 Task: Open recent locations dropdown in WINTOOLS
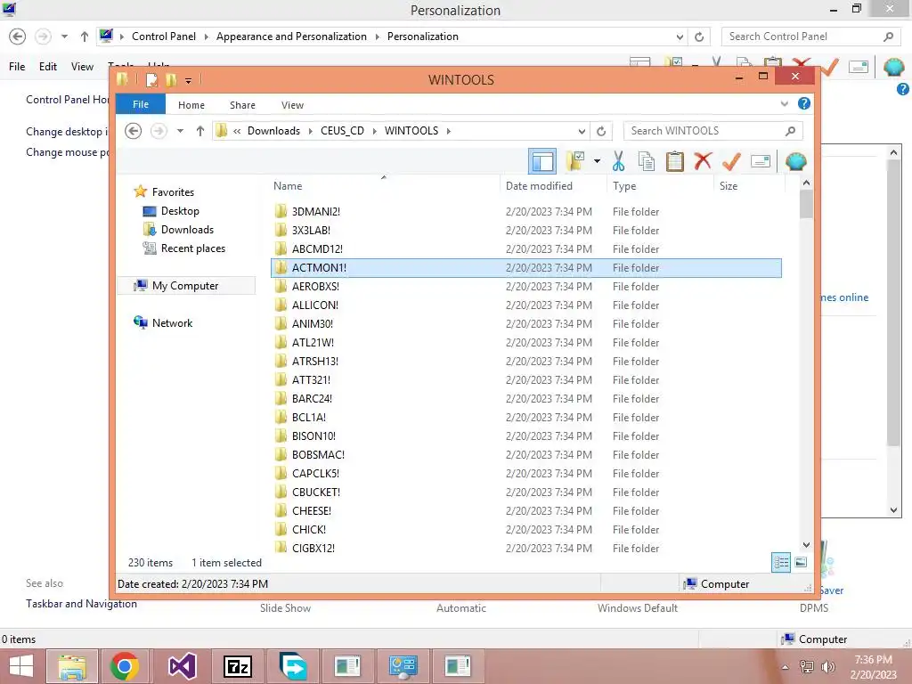coord(180,131)
